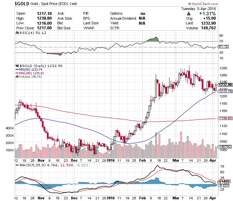Click the Low value 1216.00
This screenshot has width=233, height=201.
(x=44, y=23)
